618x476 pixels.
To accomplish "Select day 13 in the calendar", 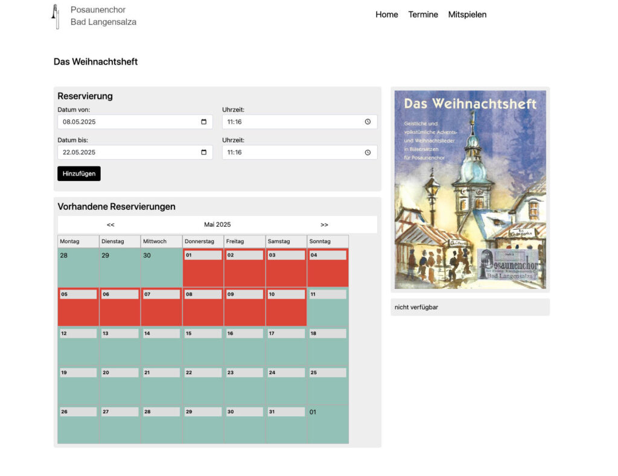I will pos(120,346).
